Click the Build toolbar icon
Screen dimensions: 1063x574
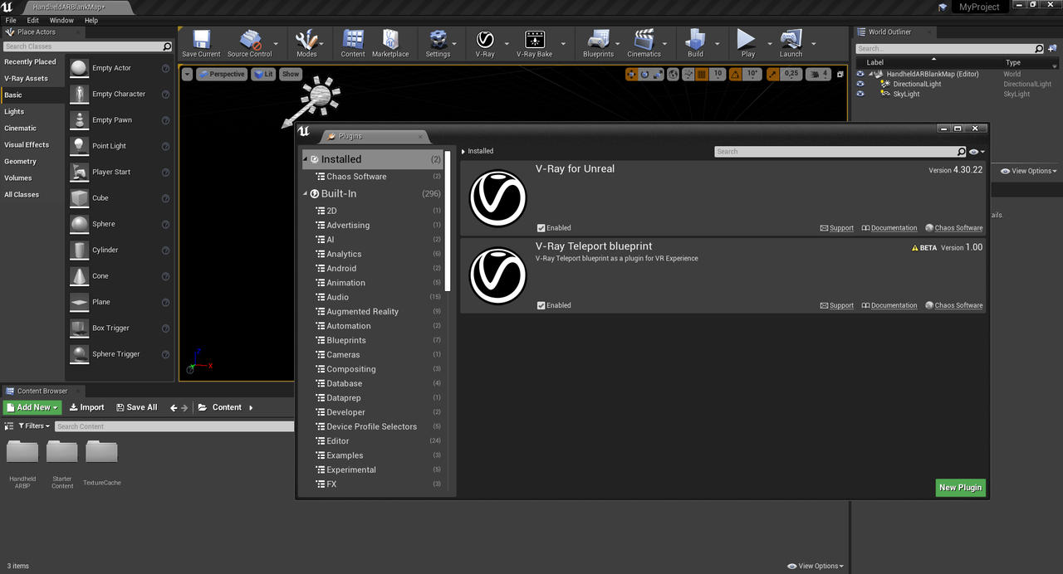695,44
